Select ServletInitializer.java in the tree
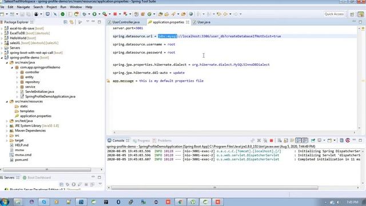 [39, 92]
